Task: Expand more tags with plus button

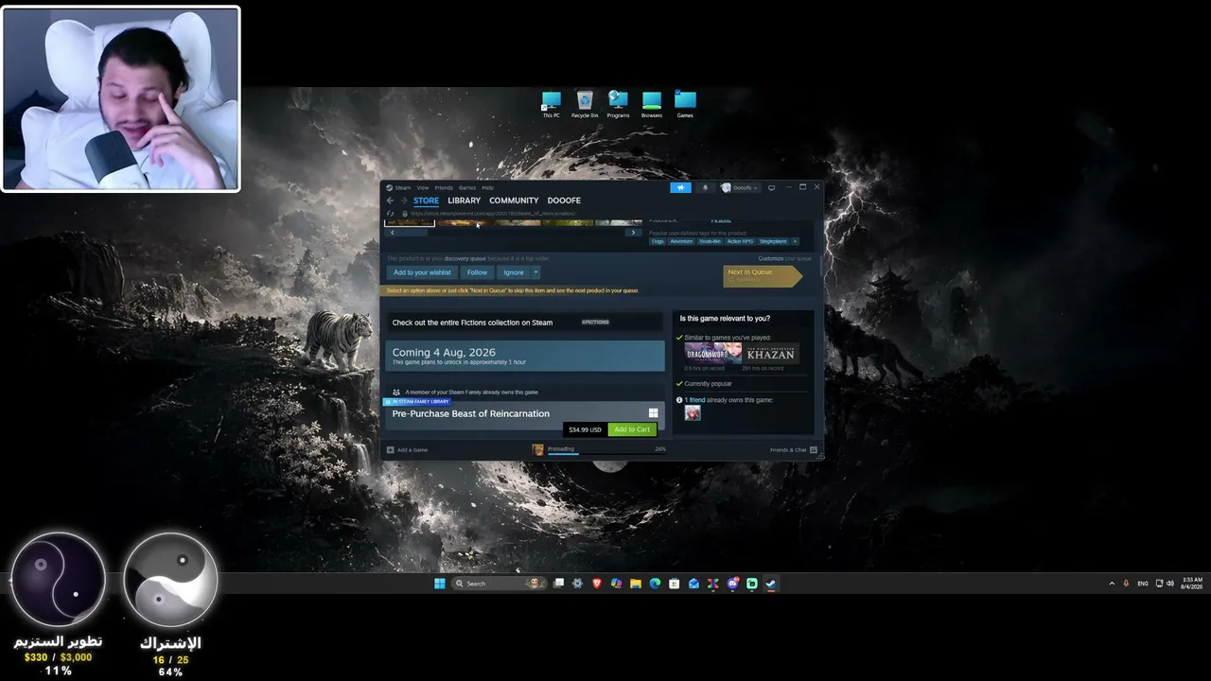Action: point(795,241)
